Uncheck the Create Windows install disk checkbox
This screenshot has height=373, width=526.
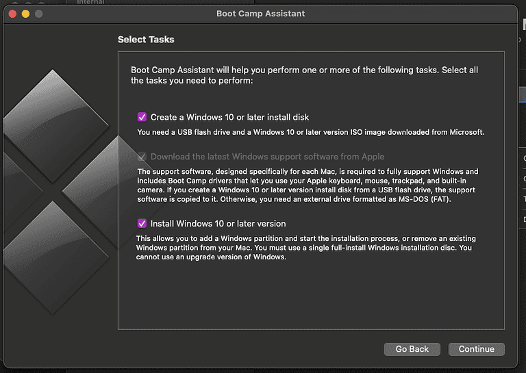pos(142,117)
